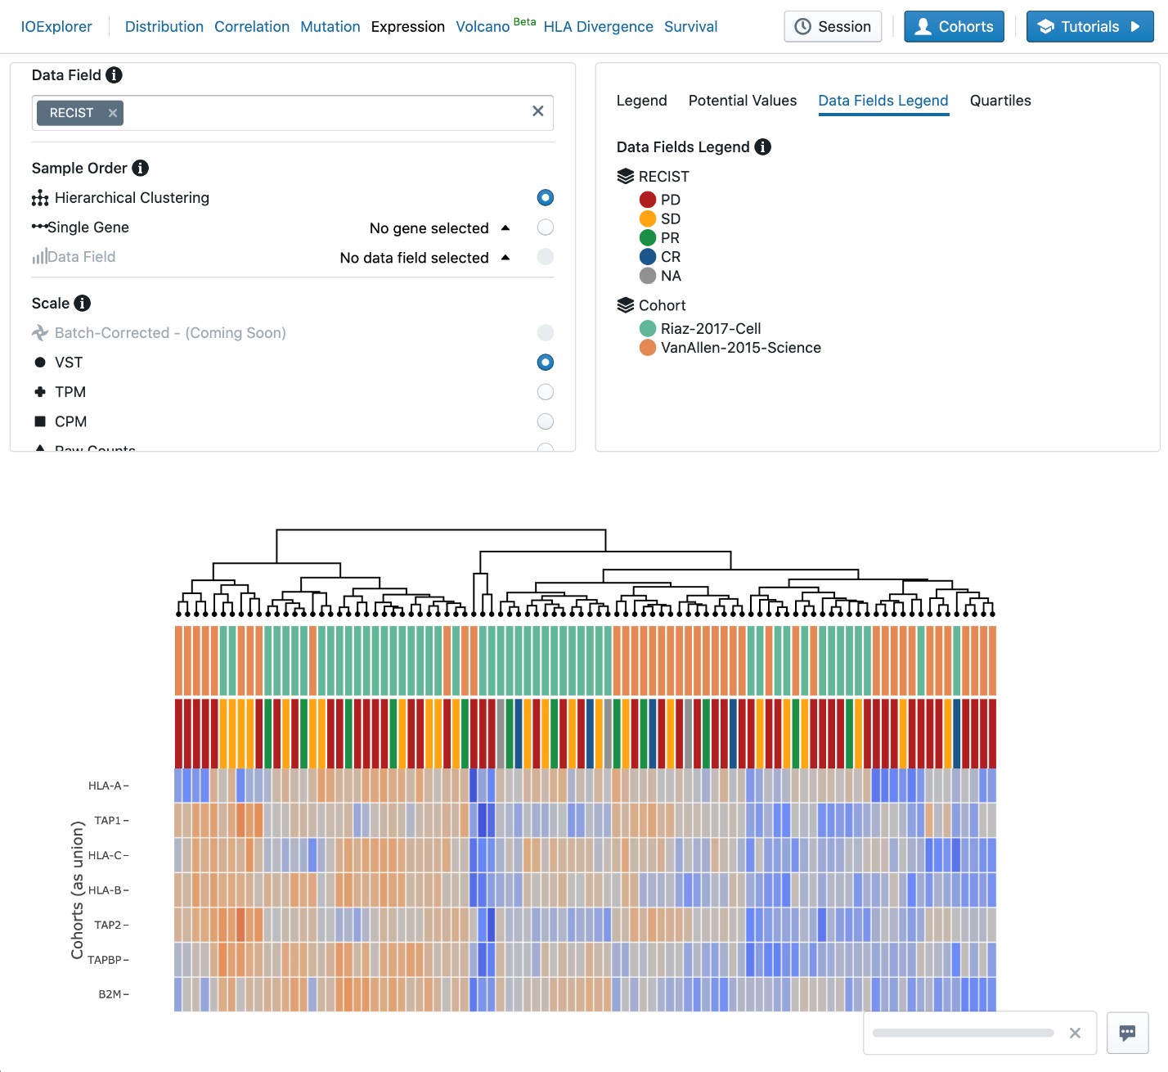The width and height of the screenshot is (1168, 1072).
Task: Click the red PD color swatch
Action: pyautogui.click(x=648, y=199)
